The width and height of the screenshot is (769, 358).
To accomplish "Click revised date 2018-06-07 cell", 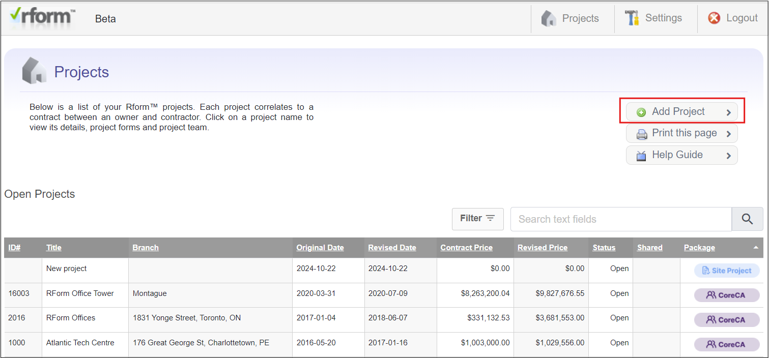I will [x=388, y=318].
